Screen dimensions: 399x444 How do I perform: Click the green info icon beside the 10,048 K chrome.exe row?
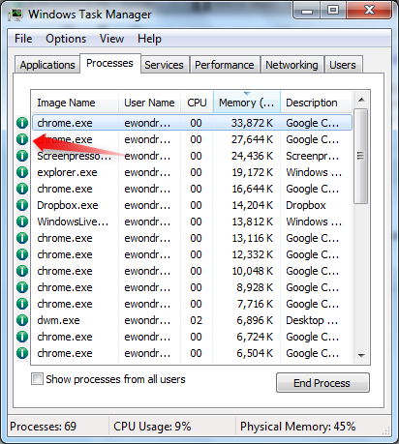pos(22,271)
